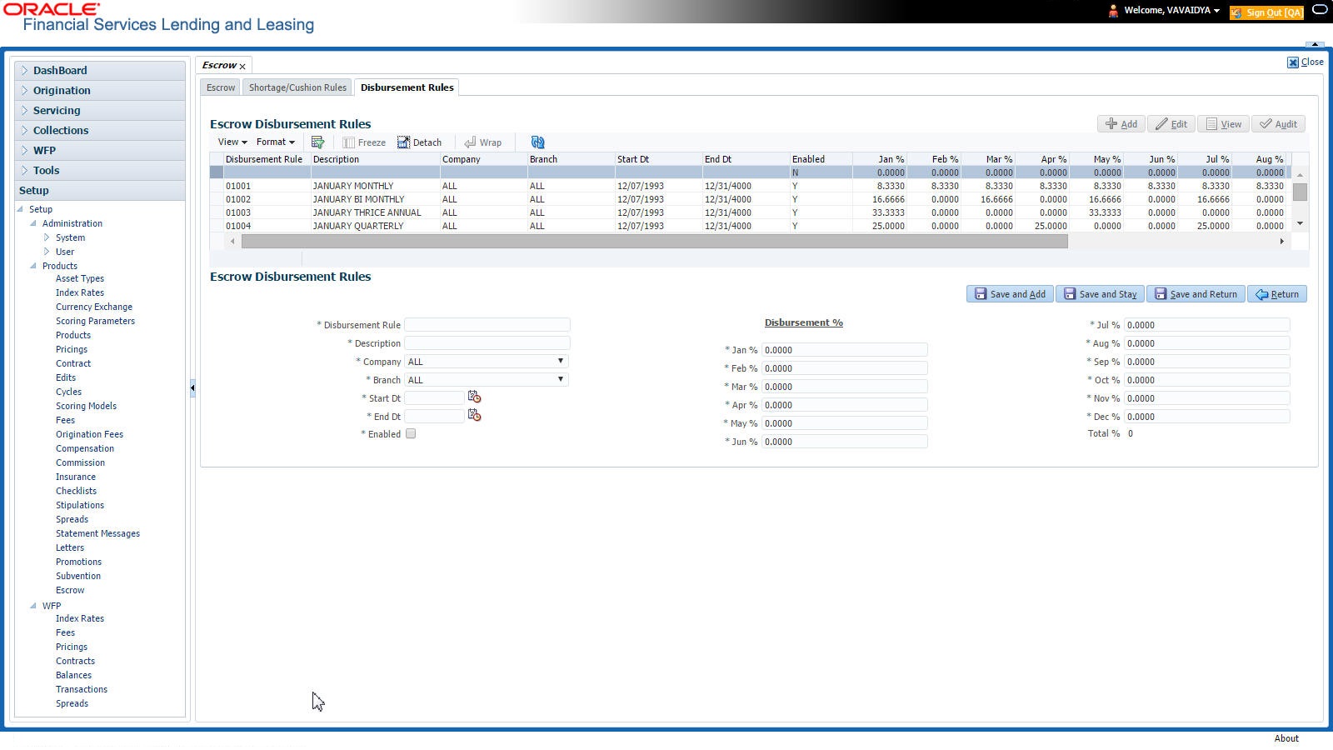Image resolution: width=1333 pixels, height=750 pixels.
Task: Click the Refresh icon in table toolbar
Action: point(537,142)
